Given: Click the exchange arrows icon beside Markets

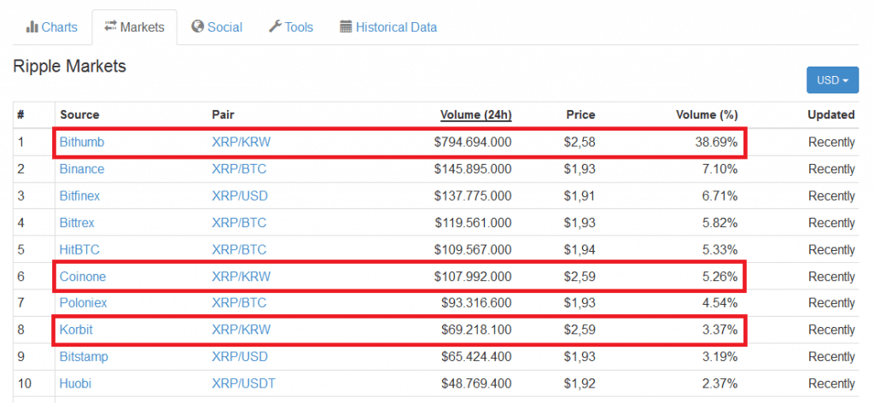Looking at the screenshot, I should [x=110, y=26].
